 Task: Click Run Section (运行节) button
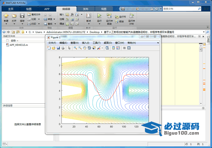click(x=120, y=17)
